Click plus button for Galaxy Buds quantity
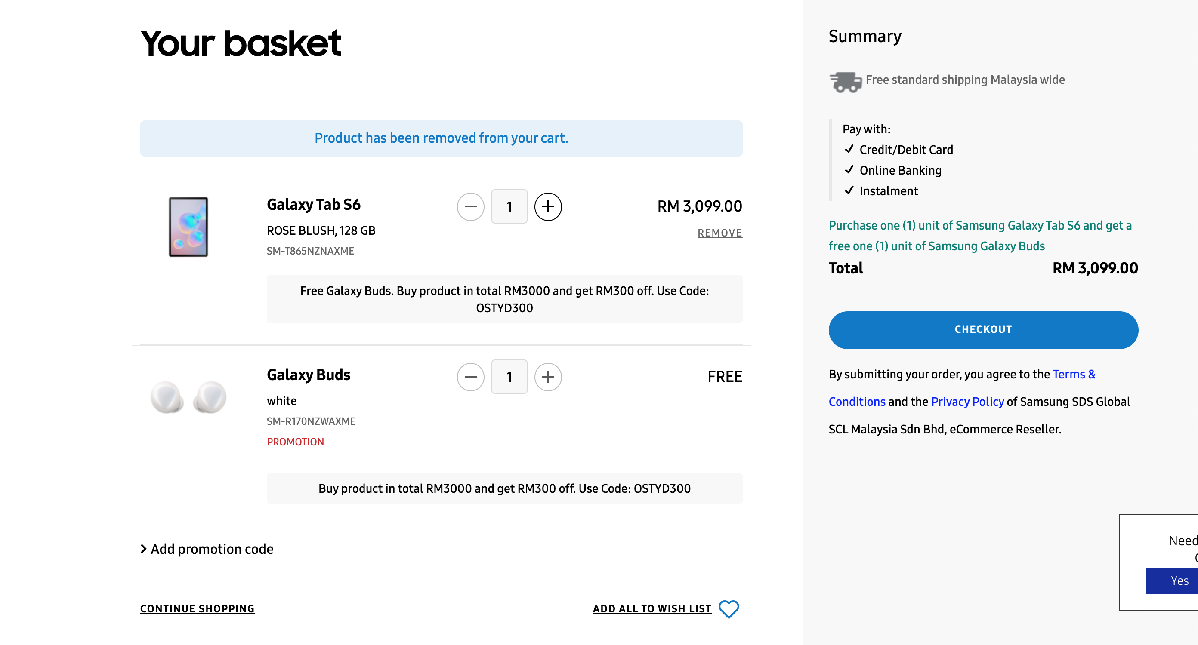The width and height of the screenshot is (1198, 645). pyautogui.click(x=548, y=377)
